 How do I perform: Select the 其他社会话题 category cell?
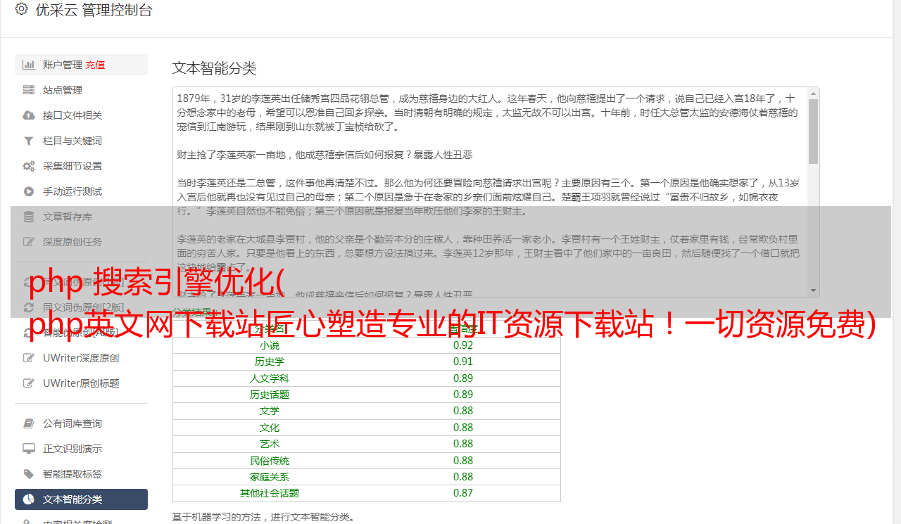(x=270, y=493)
